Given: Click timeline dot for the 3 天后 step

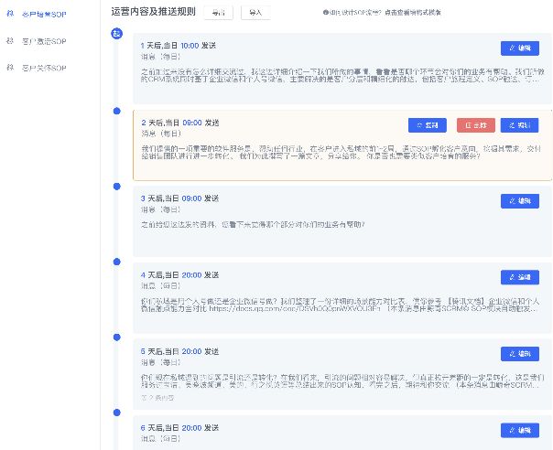Looking at the screenshot, I should coord(117,187).
